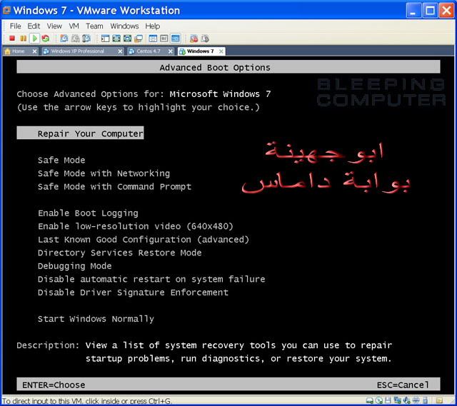Viewport: 457px width, 406px height.
Task: Click the red Power Off toolbar icon
Action: tap(12, 39)
